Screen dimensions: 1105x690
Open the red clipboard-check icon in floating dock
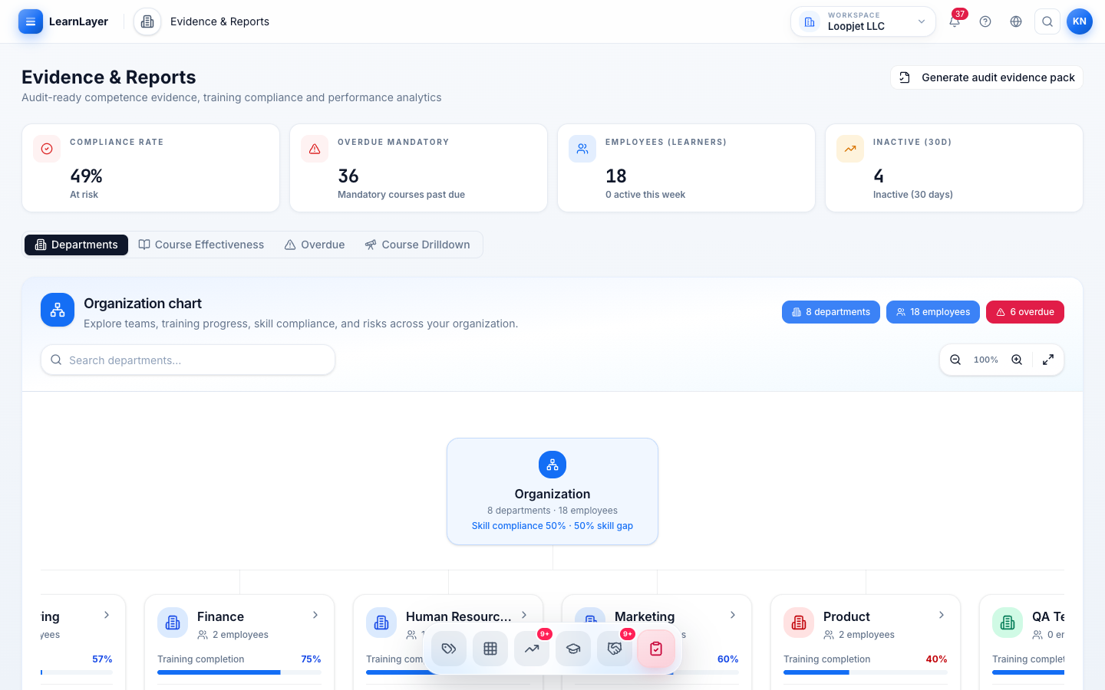[656, 649]
